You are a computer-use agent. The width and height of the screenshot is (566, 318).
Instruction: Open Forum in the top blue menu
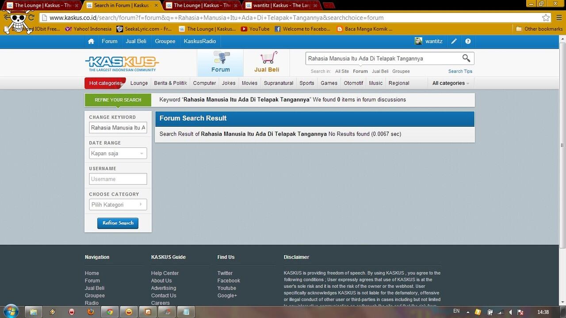(110, 41)
